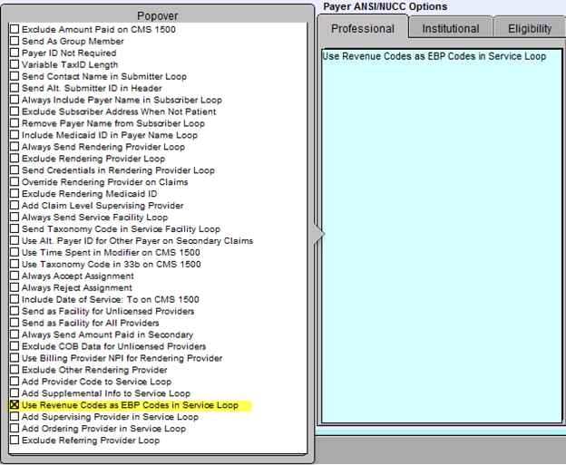This screenshot has height=465, width=566.
Task: Check Send as Facility for All Providers
Action: [x=15, y=323]
